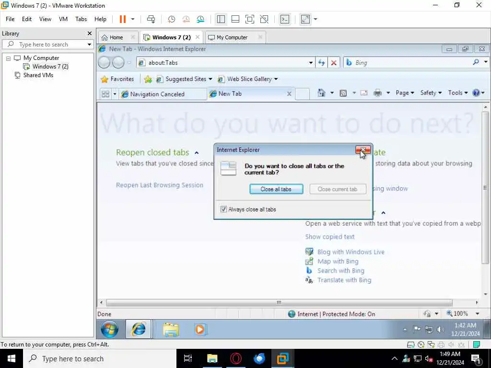Toggle the VMware library sidebar view

221,19
